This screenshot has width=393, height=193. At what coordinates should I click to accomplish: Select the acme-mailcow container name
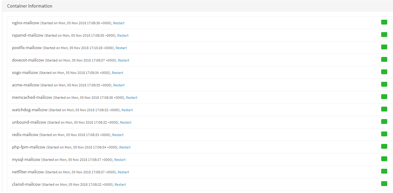pyautogui.click(x=26, y=85)
